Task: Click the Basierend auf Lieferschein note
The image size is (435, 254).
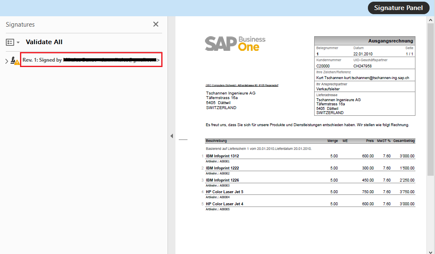Action: click(x=259, y=149)
